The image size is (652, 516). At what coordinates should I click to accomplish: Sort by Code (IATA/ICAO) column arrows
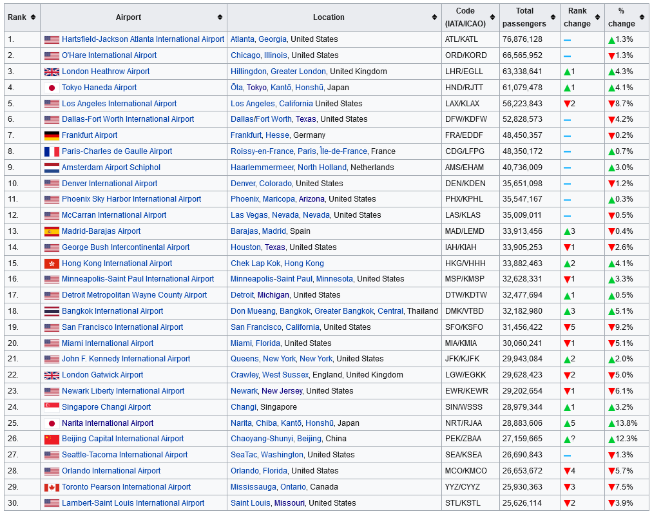tap(492, 17)
